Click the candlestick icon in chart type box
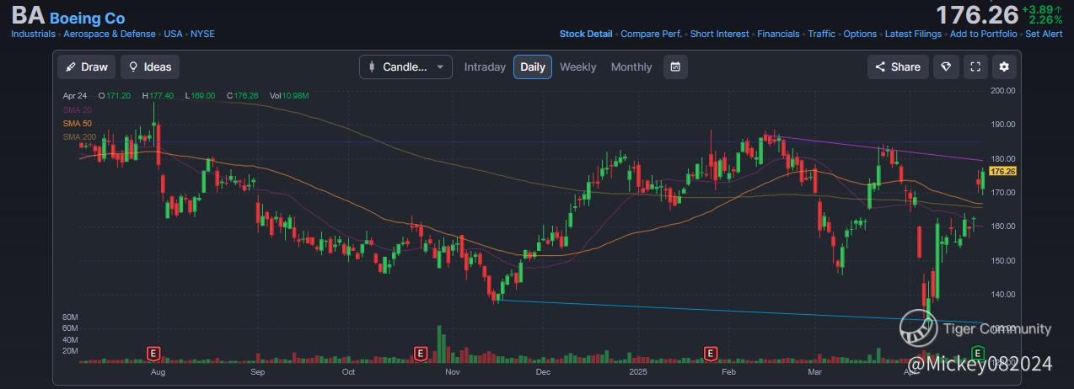1074x389 pixels. click(x=372, y=67)
